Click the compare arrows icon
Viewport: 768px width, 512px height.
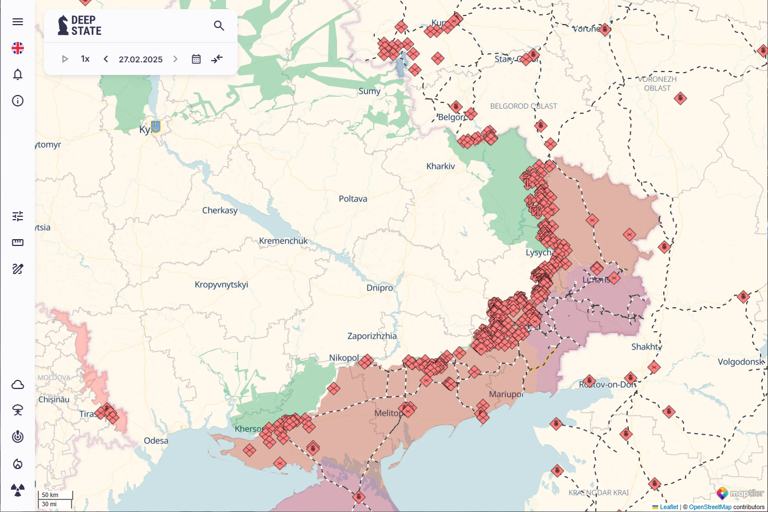pos(217,59)
